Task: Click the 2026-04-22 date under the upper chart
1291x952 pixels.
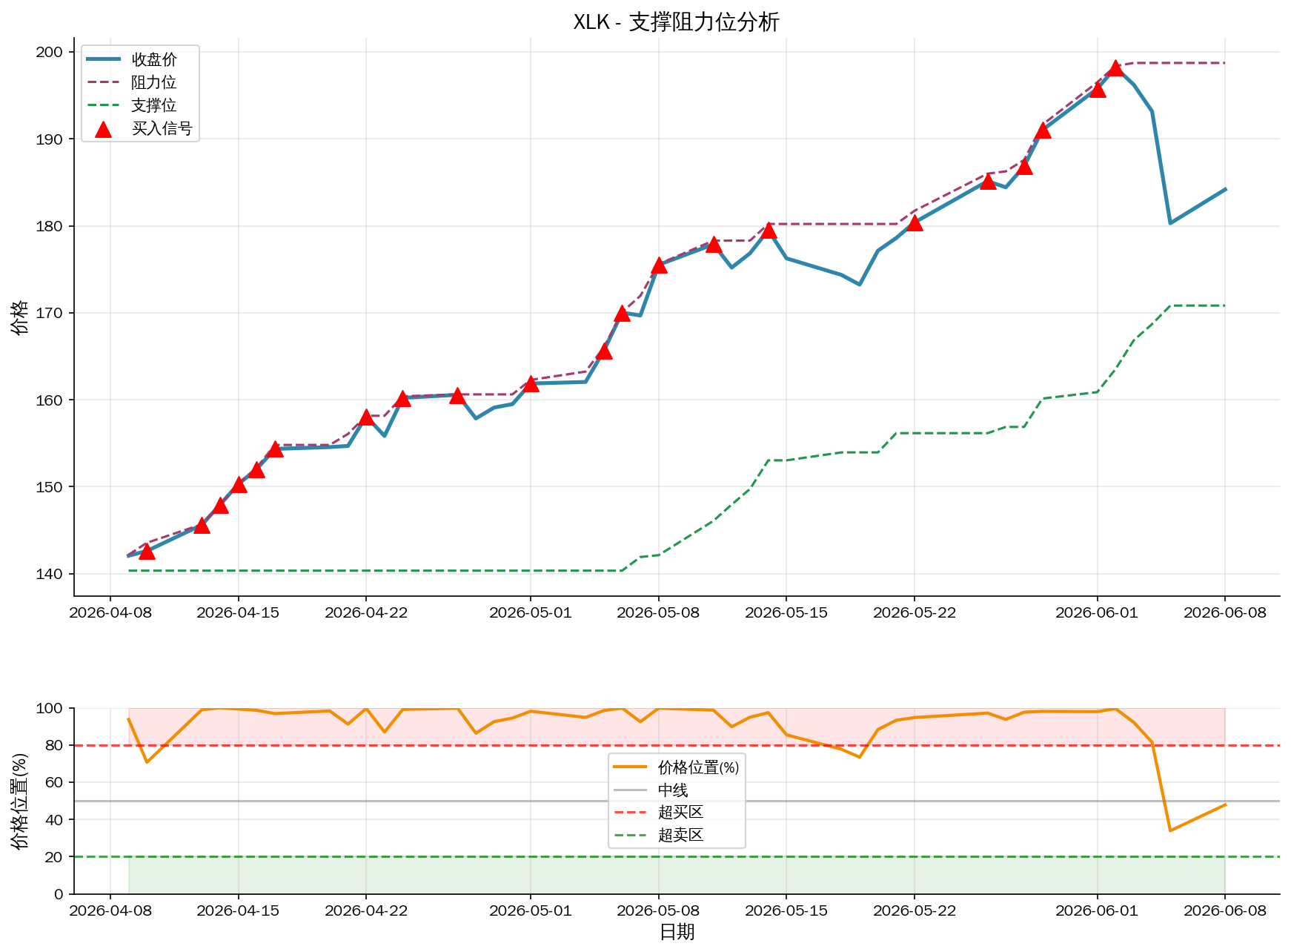Action: point(366,613)
